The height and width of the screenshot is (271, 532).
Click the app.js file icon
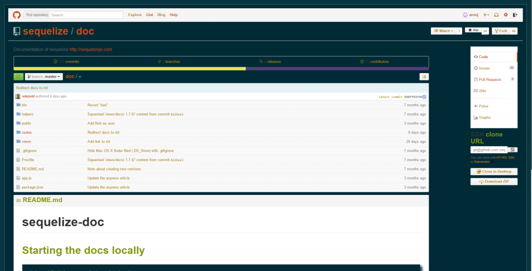tap(18, 178)
